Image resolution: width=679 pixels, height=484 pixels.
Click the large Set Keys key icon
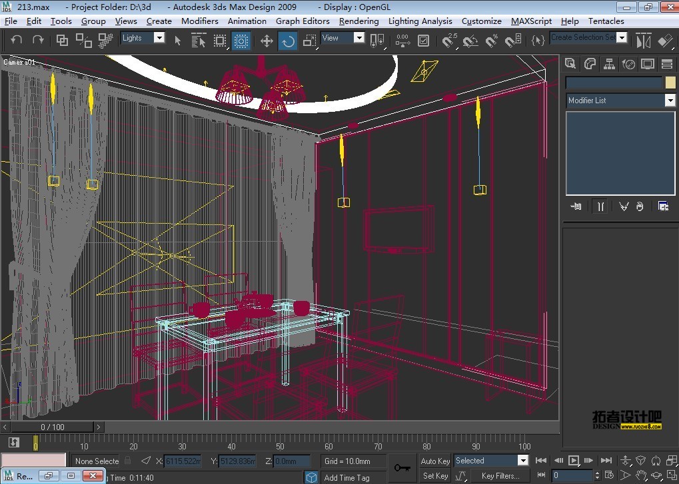[402, 468]
